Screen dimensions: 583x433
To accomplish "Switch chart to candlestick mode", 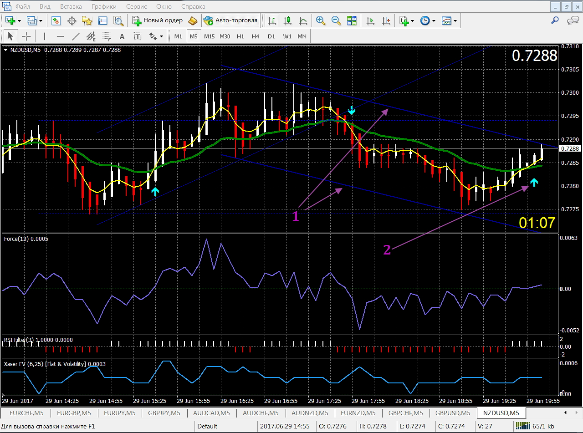I will [x=287, y=20].
